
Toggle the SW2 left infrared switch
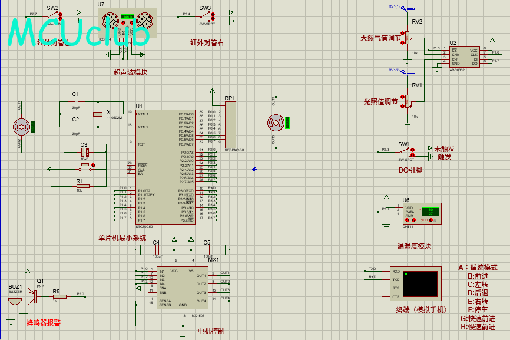coord(52,16)
